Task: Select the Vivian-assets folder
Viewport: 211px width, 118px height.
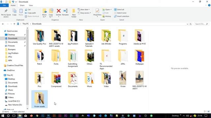Action: click(x=40, y=99)
